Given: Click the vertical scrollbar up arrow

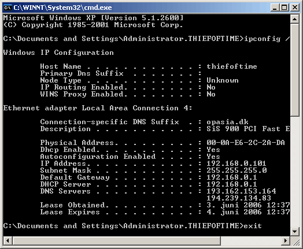Looking at the screenshot, I should [294, 19].
